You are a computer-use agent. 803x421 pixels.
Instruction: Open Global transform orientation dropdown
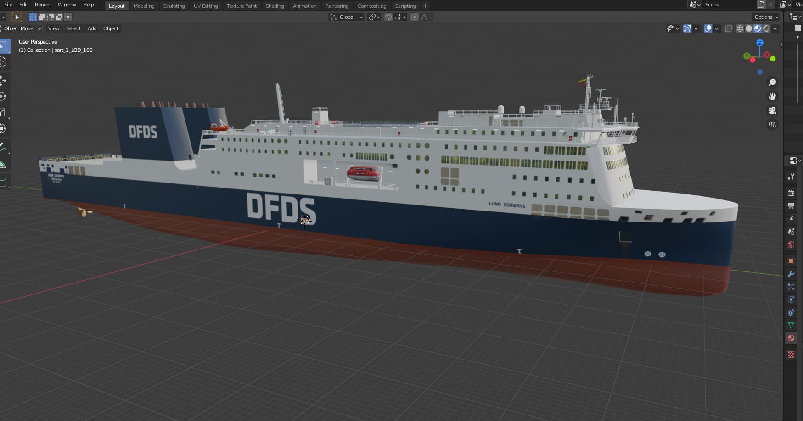point(347,17)
